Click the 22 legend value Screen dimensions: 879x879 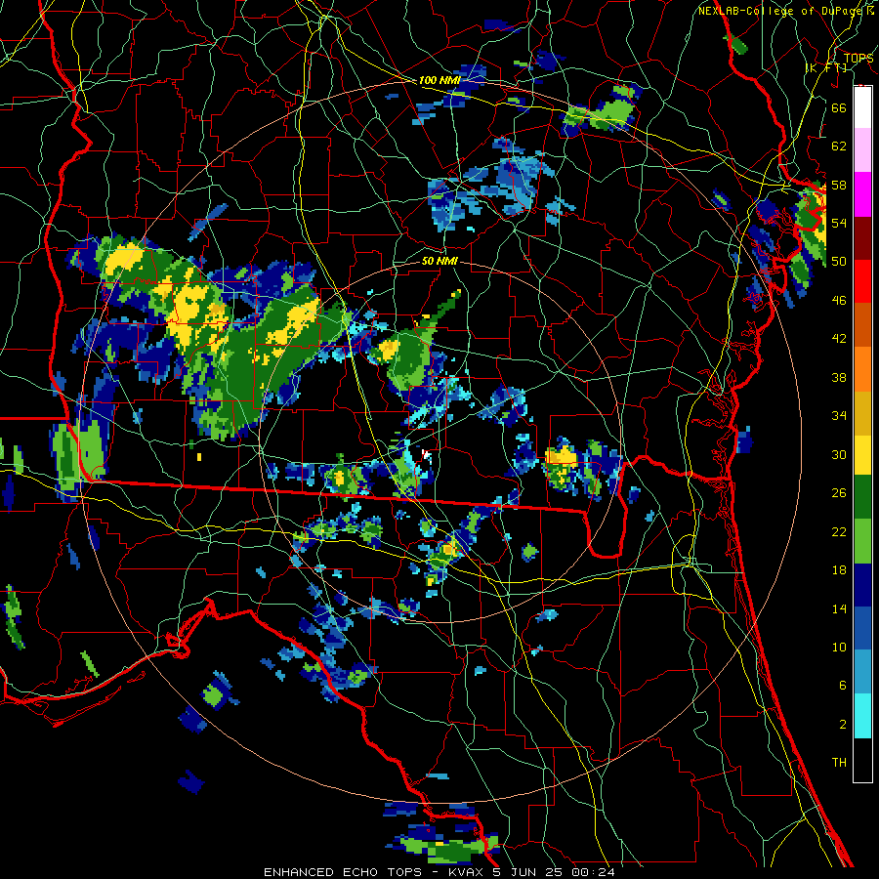(x=839, y=531)
